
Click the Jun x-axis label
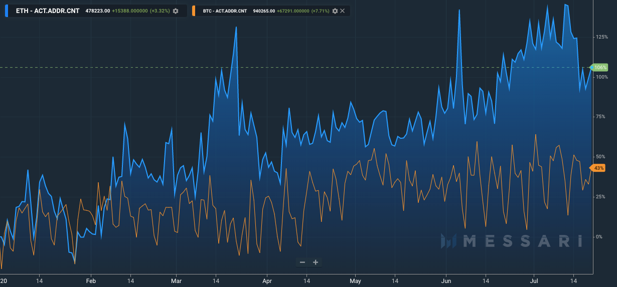pyautogui.click(x=445, y=281)
